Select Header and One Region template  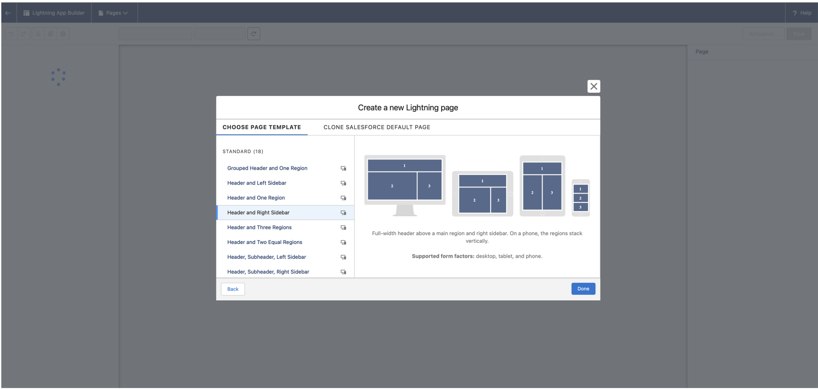click(285, 198)
